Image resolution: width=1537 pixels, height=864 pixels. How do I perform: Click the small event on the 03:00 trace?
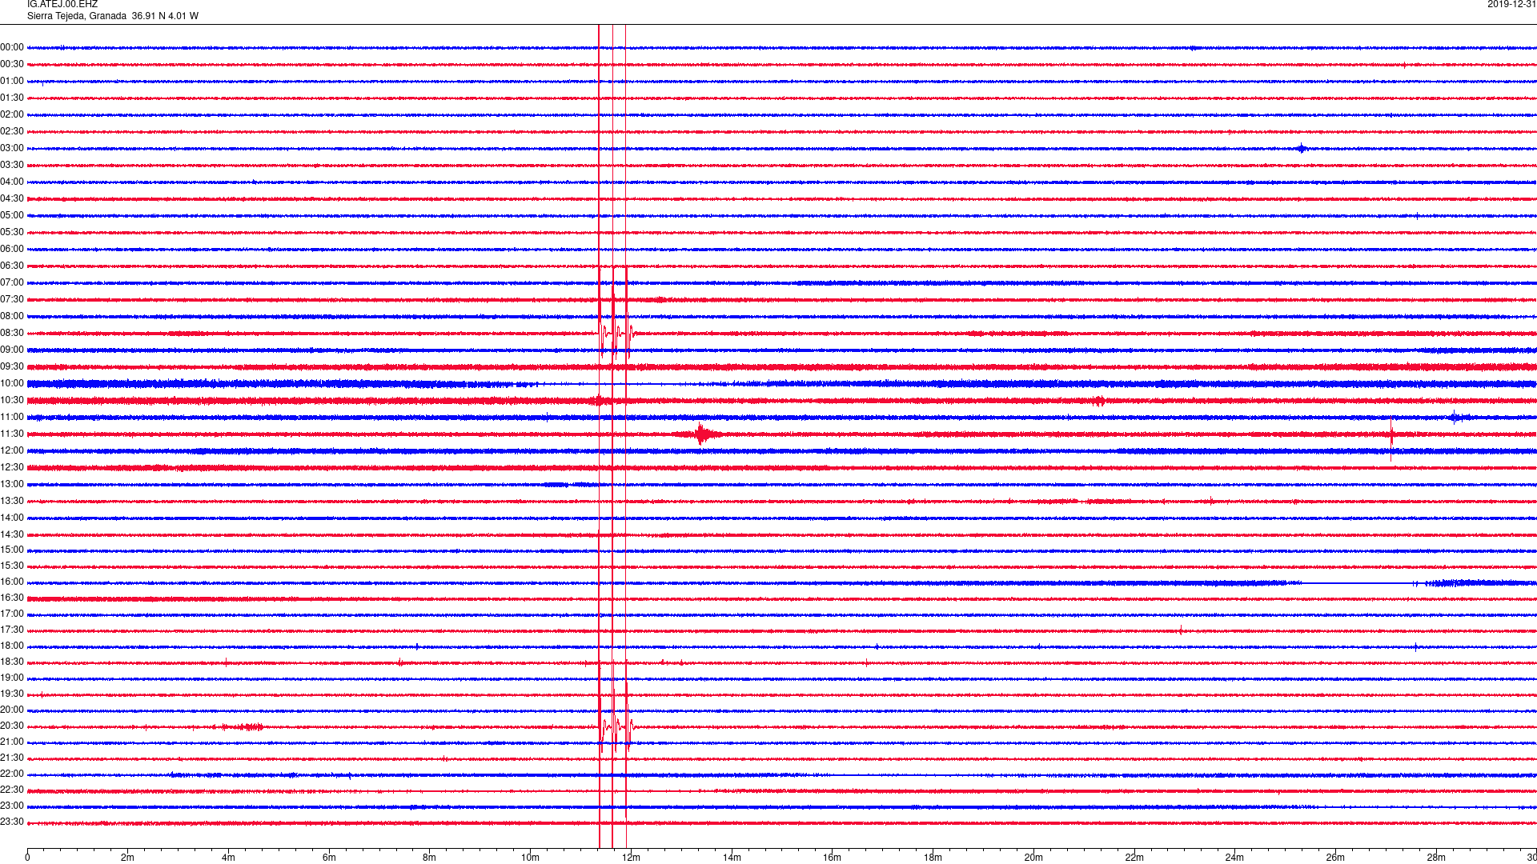(1302, 148)
